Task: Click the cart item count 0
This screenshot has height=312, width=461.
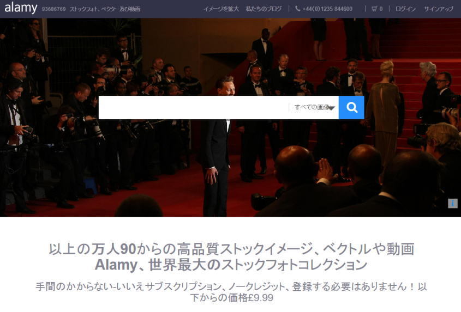Action: tap(381, 9)
